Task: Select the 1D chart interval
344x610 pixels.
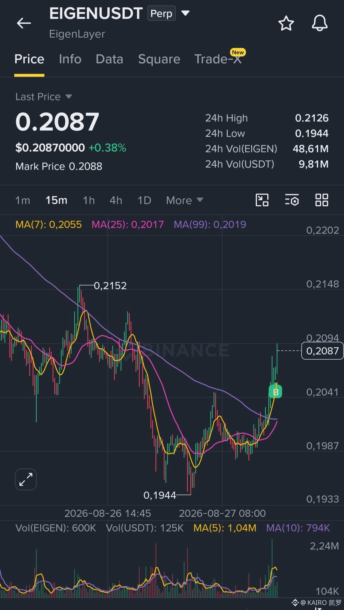Action: click(x=144, y=200)
